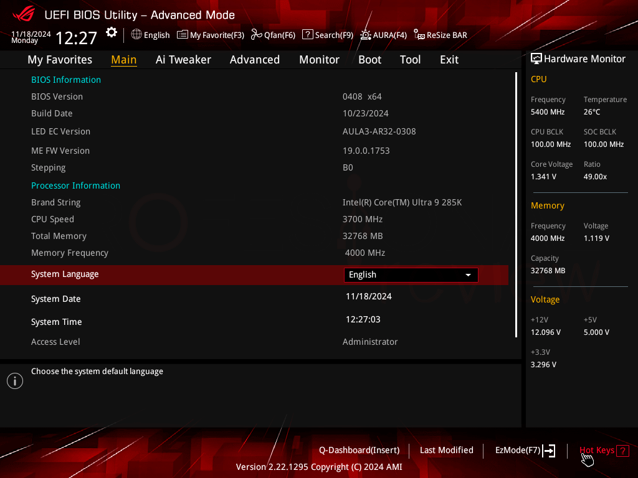Open Q-Dashboard(Insert)

pyautogui.click(x=359, y=451)
